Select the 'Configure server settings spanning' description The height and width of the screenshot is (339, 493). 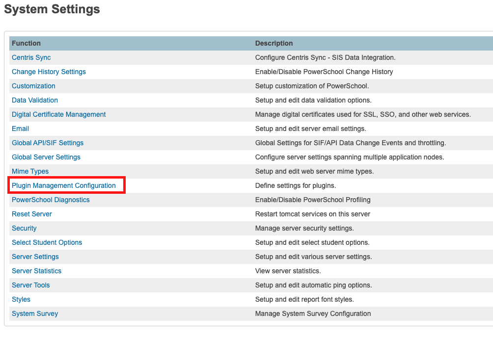(350, 157)
